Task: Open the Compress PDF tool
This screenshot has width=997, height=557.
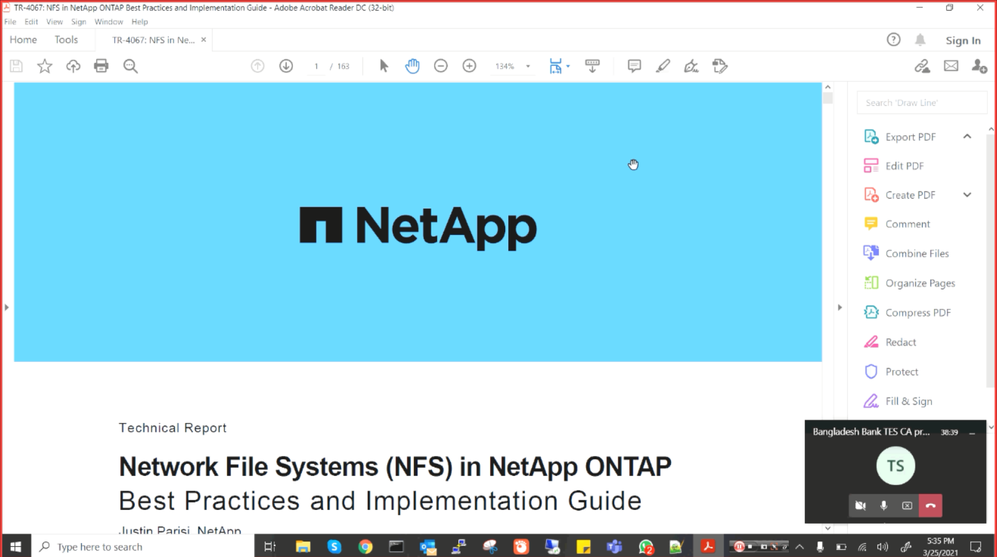Action: (x=918, y=313)
